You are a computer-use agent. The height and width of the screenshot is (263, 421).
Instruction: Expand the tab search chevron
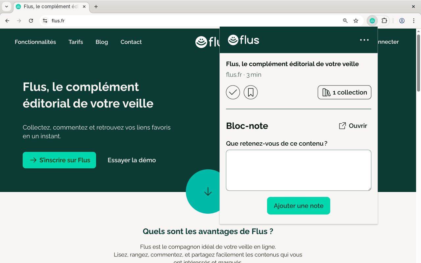(7, 7)
